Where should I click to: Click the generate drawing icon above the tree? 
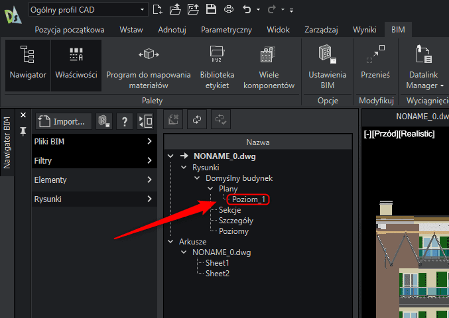point(173,119)
